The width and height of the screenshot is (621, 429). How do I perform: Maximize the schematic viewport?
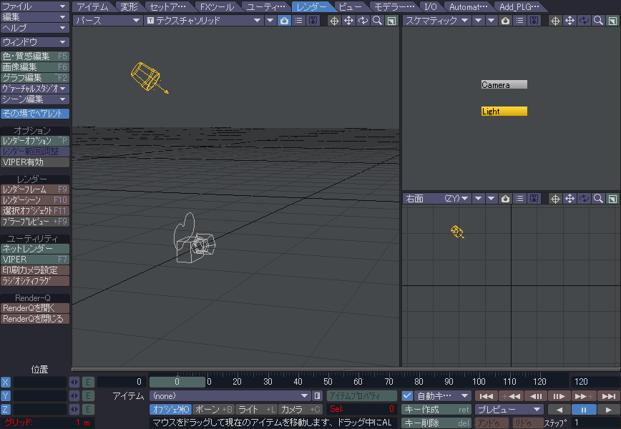click(x=612, y=21)
